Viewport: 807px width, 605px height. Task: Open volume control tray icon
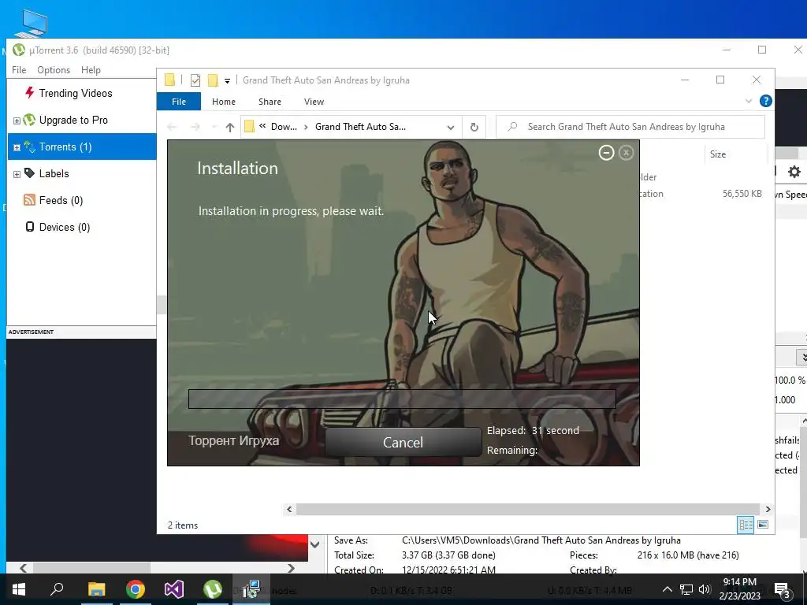tap(705, 589)
